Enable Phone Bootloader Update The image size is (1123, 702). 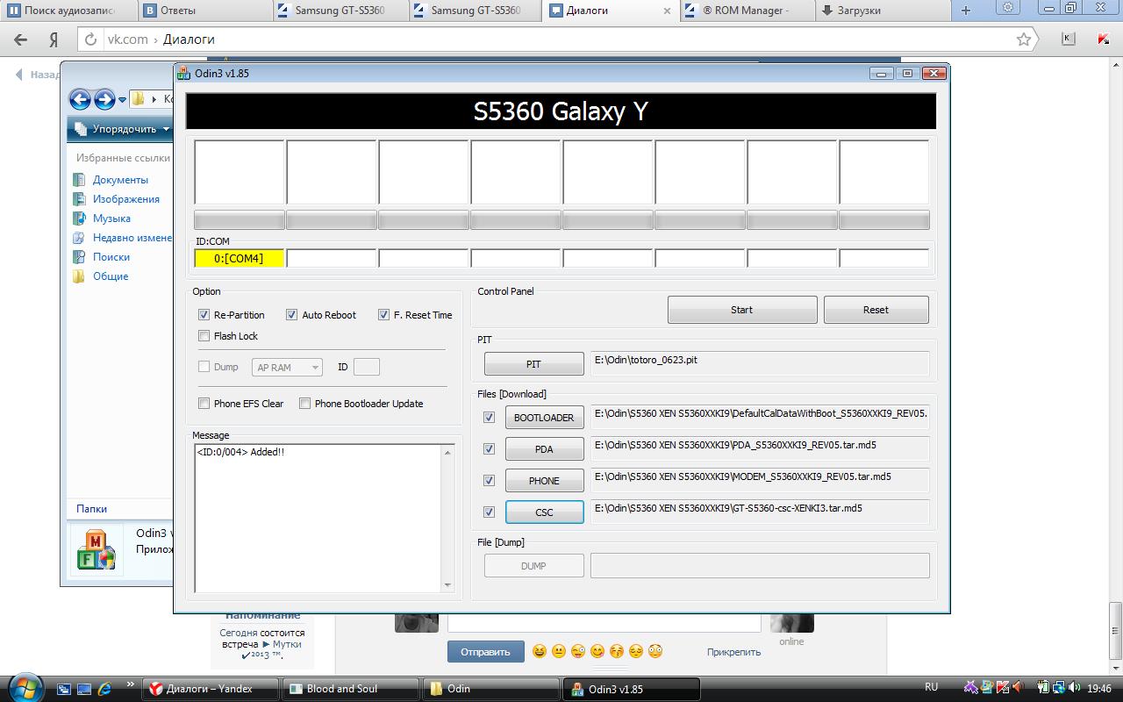[305, 404]
